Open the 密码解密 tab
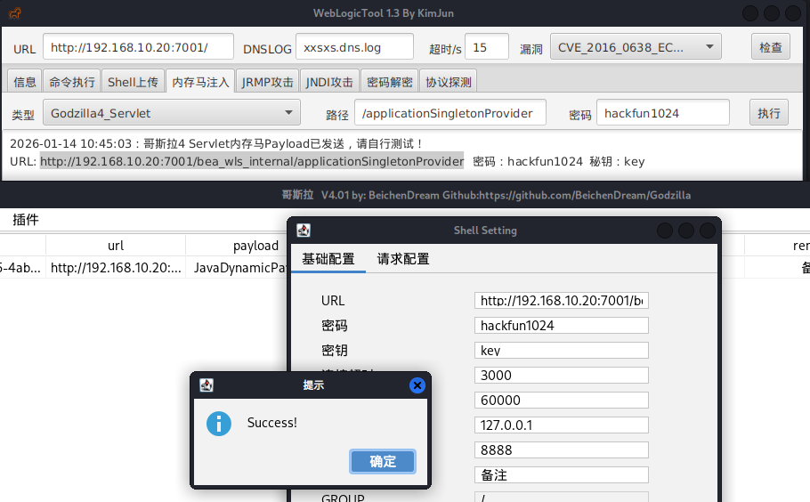Screen dimensions: 810x502 click(389, 82)
